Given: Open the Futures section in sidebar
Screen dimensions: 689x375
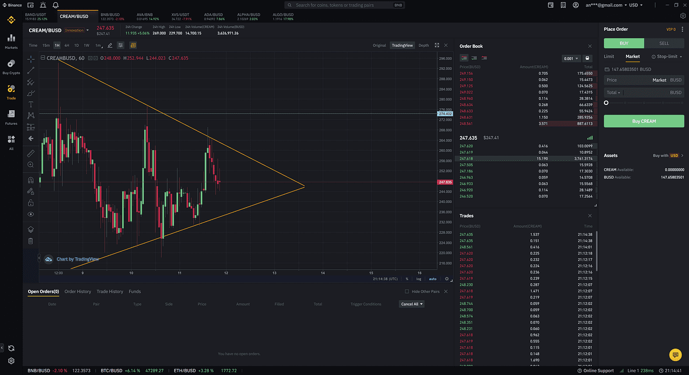Looking at the screenshot, I should click(x=11, y=117).
